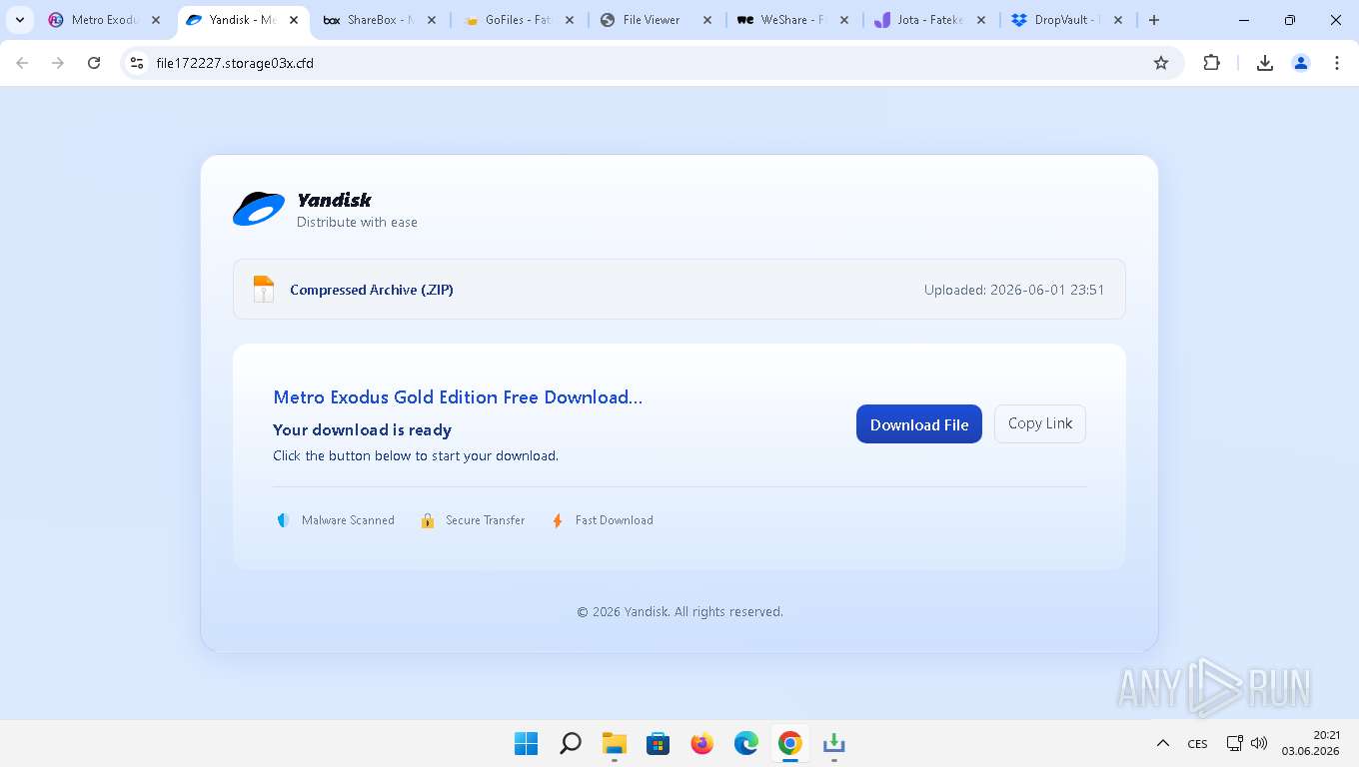Image resolution: width=1359 pixels, height=767 pixels.
Task: Open a new browser tab
Action: pos(1154,20)
